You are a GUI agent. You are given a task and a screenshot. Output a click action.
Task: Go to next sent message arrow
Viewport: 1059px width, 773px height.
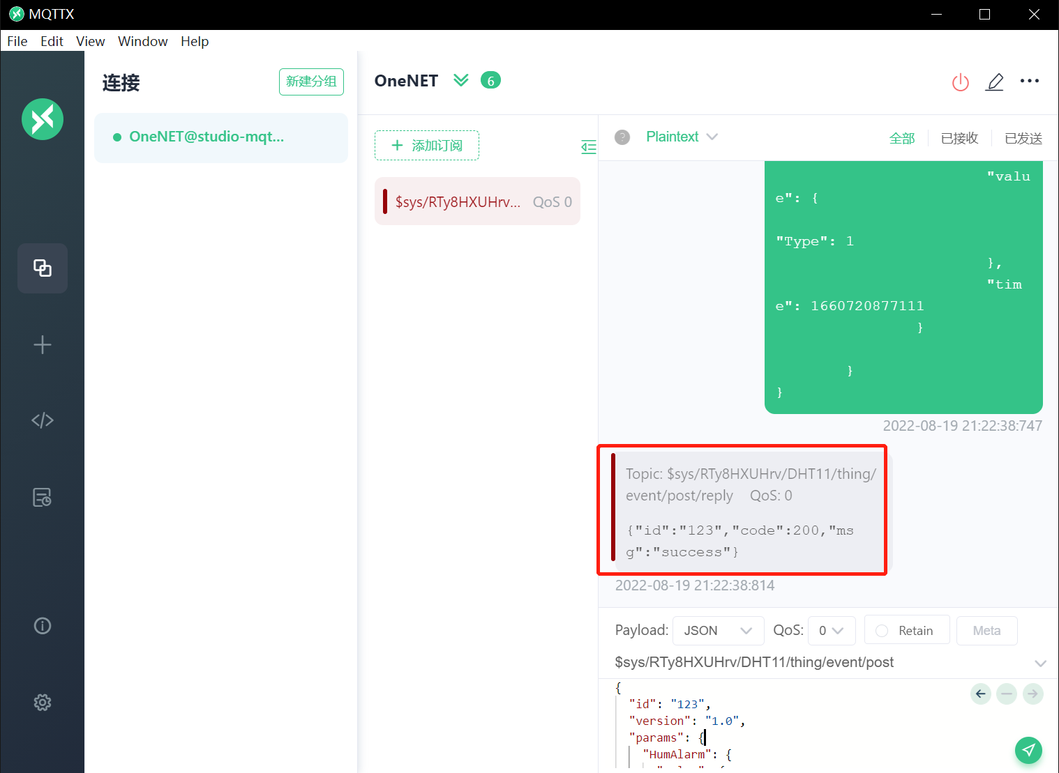point(1033,694)
